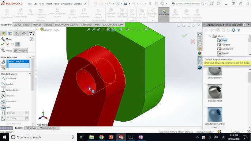The image size is (251, 141).
Task: Choose the Concentric mate icon
Action: 3,101
